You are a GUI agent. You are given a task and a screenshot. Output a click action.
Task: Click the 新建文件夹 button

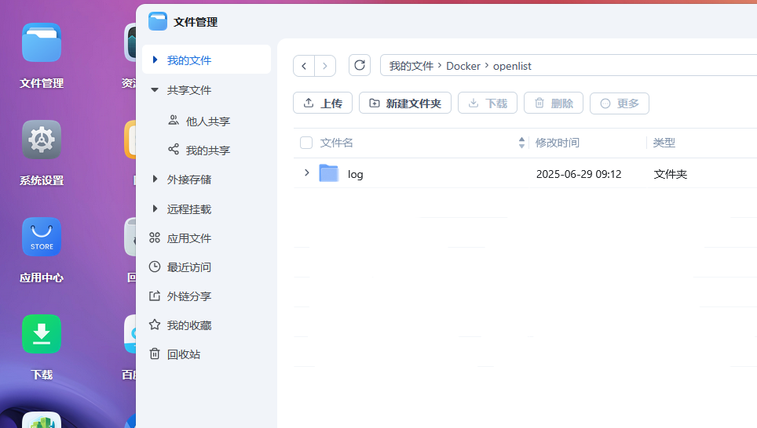click(x=405, y=103)
